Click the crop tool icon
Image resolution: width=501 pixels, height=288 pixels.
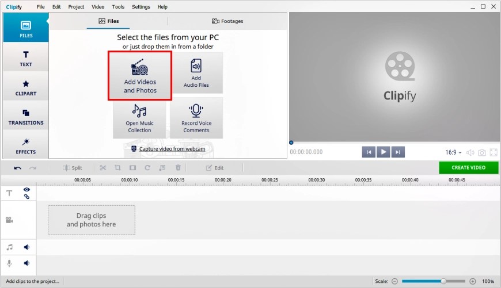(117, 168)
